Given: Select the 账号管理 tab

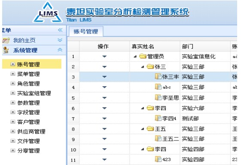Looking at the screenshot, I should coord(86,31).
